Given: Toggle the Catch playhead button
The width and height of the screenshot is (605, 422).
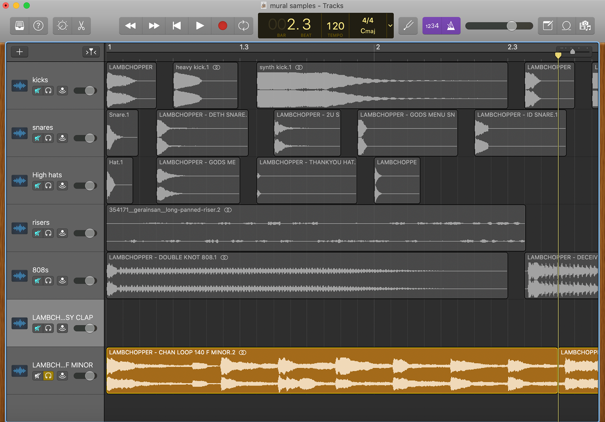Looking at the screenshot, I should [91, 52].
